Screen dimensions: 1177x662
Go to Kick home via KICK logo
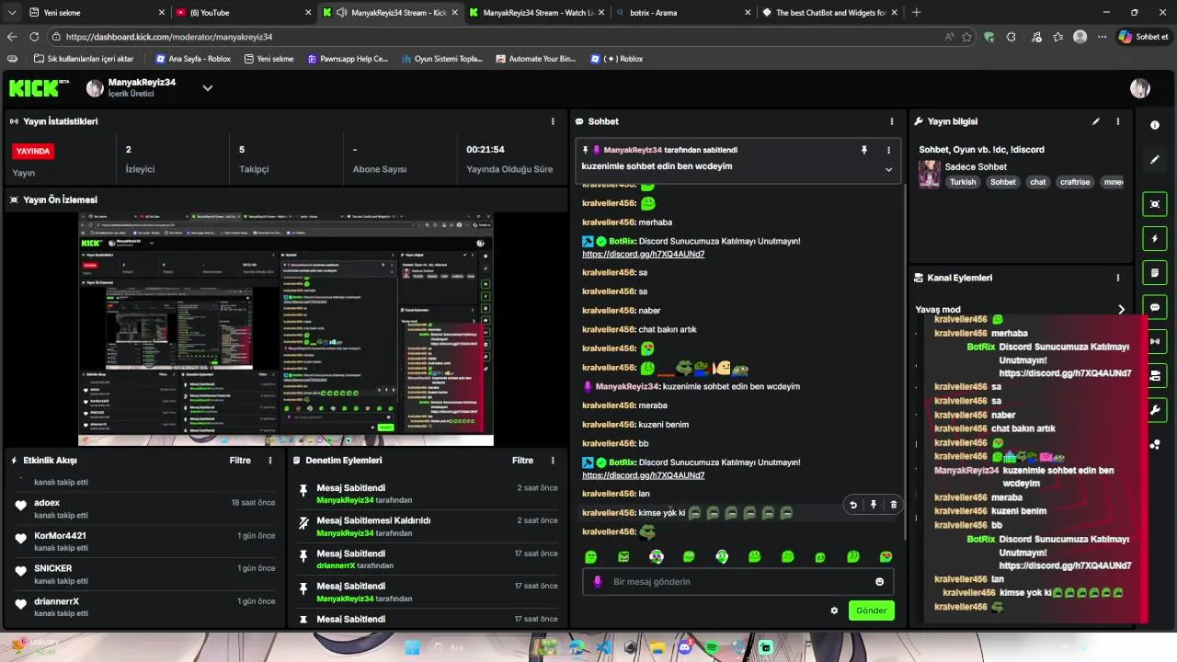(39, 88)
